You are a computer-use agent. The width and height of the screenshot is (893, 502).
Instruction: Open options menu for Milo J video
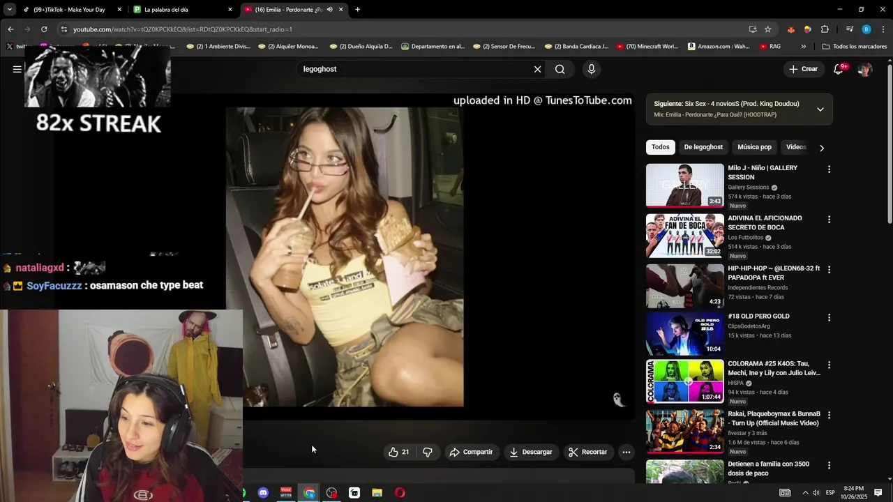829,169
